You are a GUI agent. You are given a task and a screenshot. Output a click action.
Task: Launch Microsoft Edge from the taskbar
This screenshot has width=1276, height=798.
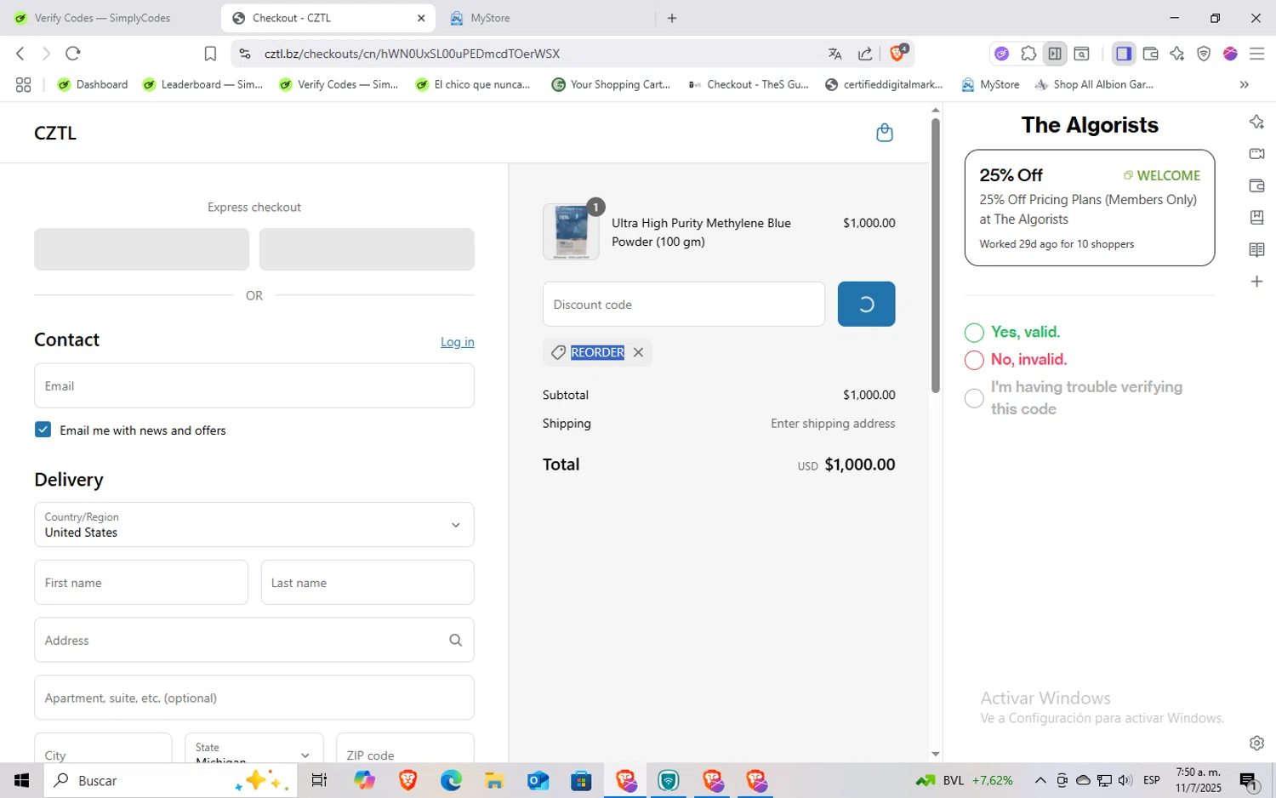(451, 780)
